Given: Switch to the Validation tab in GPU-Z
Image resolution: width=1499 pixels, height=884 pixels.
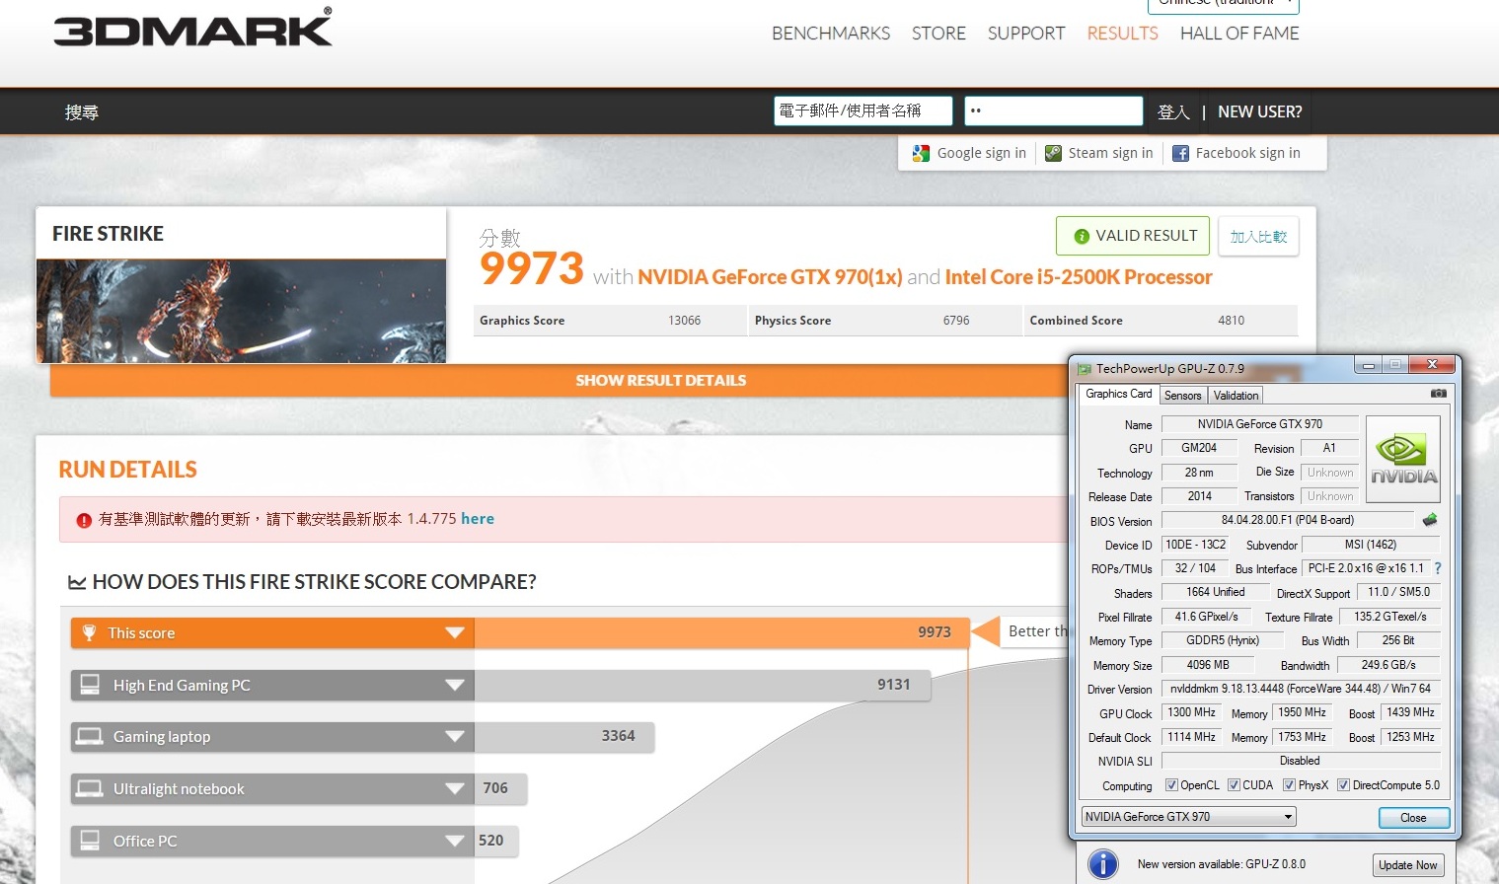Looking at the screenshot, I should pyautogui.click(x=1236, y=396).
